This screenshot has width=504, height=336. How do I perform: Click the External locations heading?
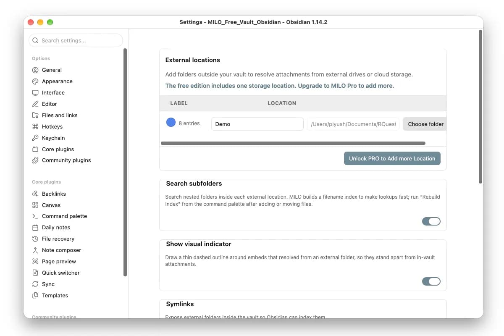pos(193,60)
